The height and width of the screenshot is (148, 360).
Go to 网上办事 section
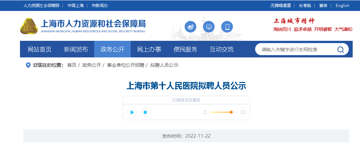149,49
